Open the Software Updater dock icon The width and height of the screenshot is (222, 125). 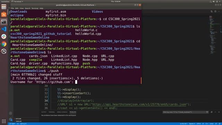click(4, 51)
